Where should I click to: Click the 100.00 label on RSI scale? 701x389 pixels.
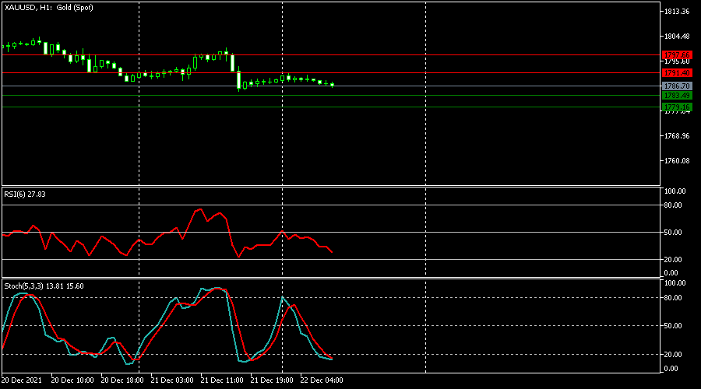675,191
